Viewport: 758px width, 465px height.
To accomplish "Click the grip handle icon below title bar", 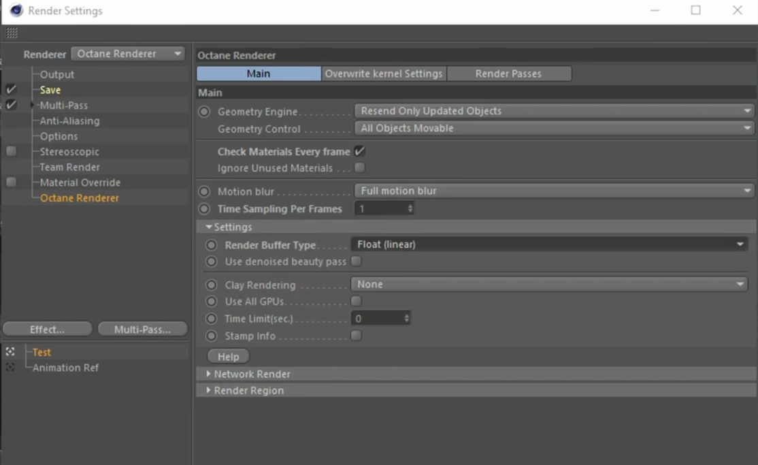I will pos(12,33).
